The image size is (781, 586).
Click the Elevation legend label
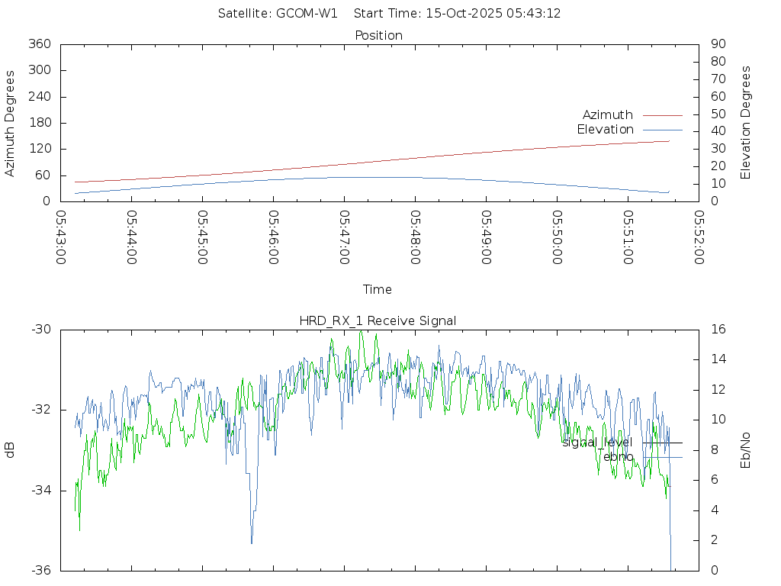605,130
